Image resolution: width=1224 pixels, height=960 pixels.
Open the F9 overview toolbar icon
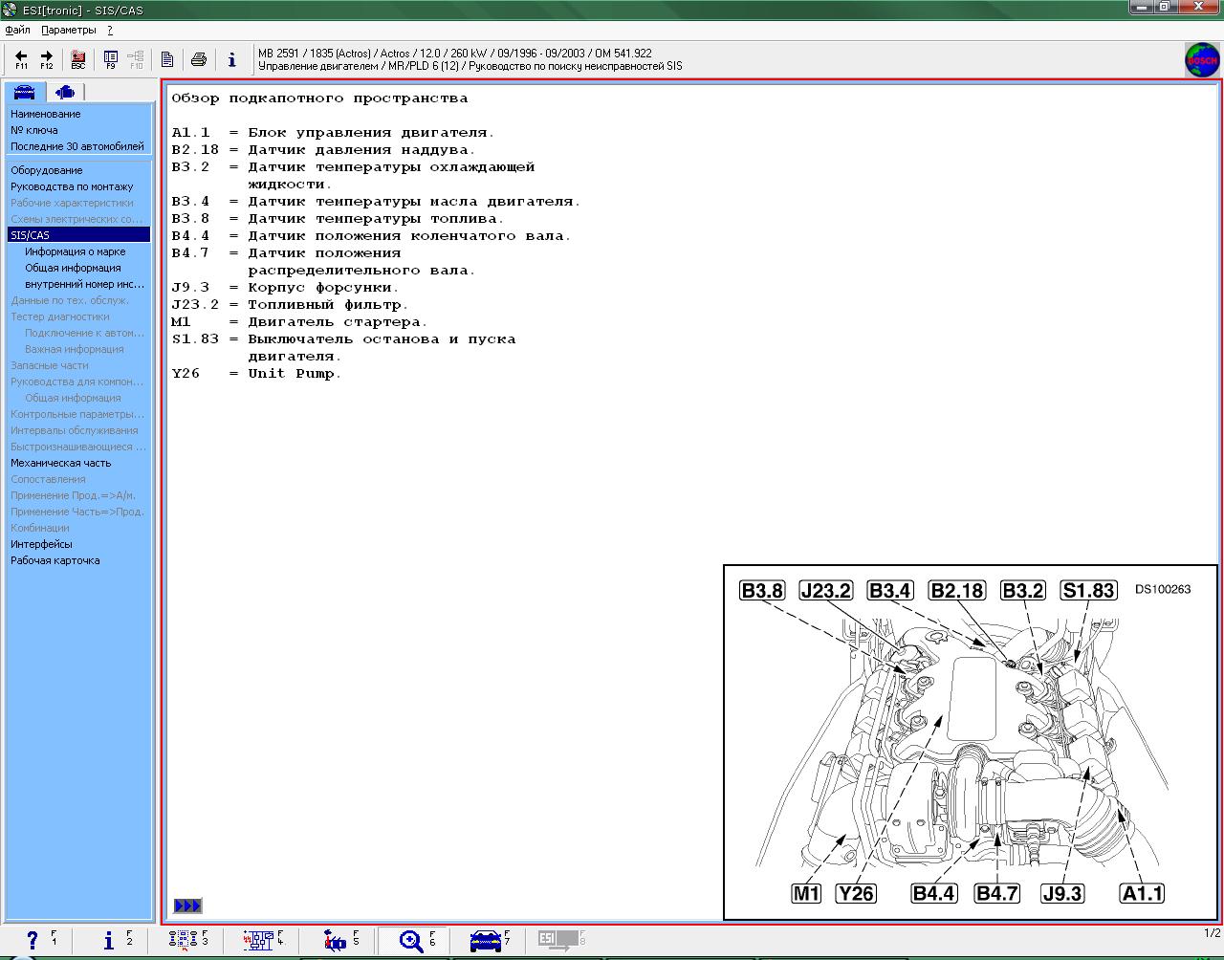click(110, 59)
